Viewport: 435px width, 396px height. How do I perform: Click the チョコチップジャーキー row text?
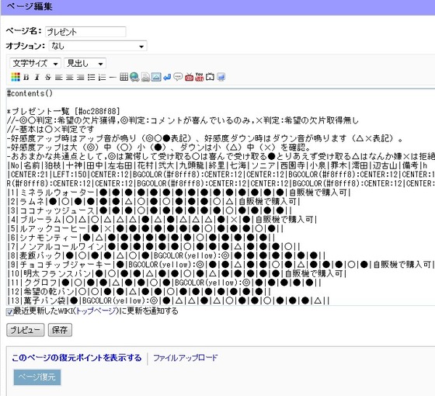click(221, 265)
